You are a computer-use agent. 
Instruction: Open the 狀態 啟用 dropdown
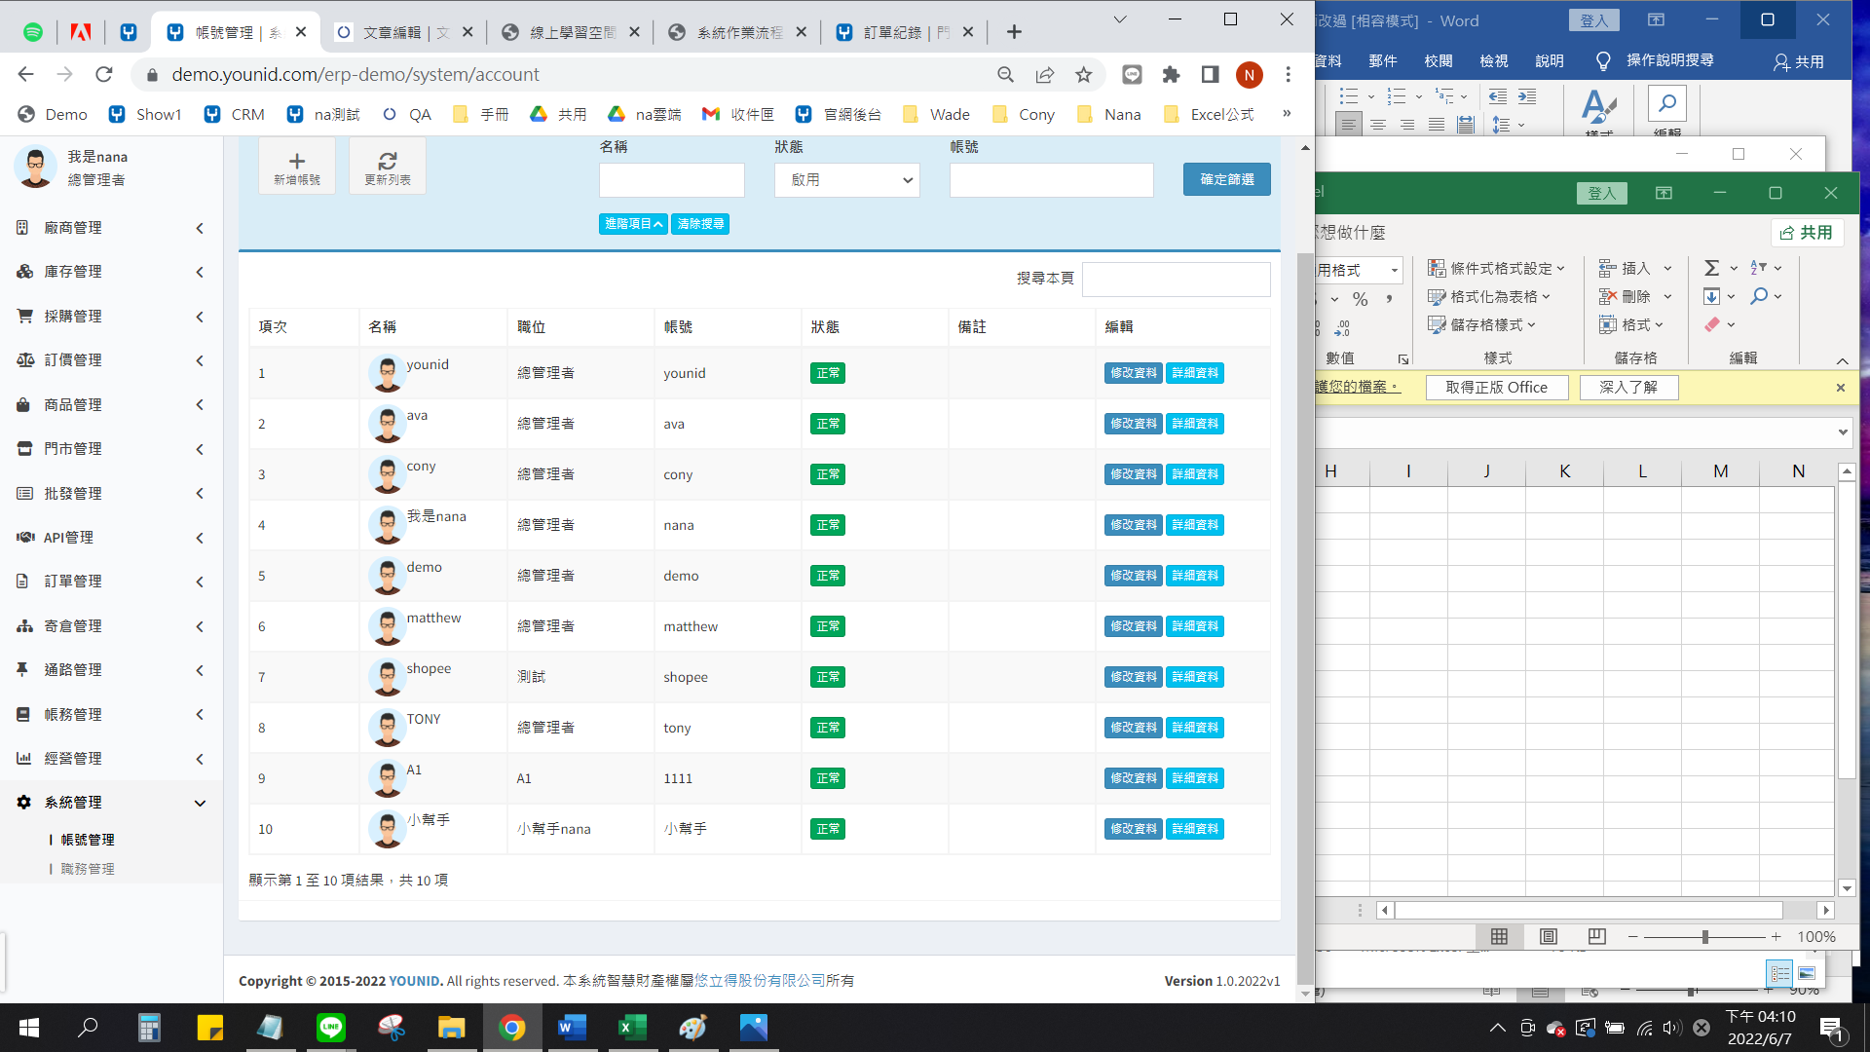(x=846, y=180)
